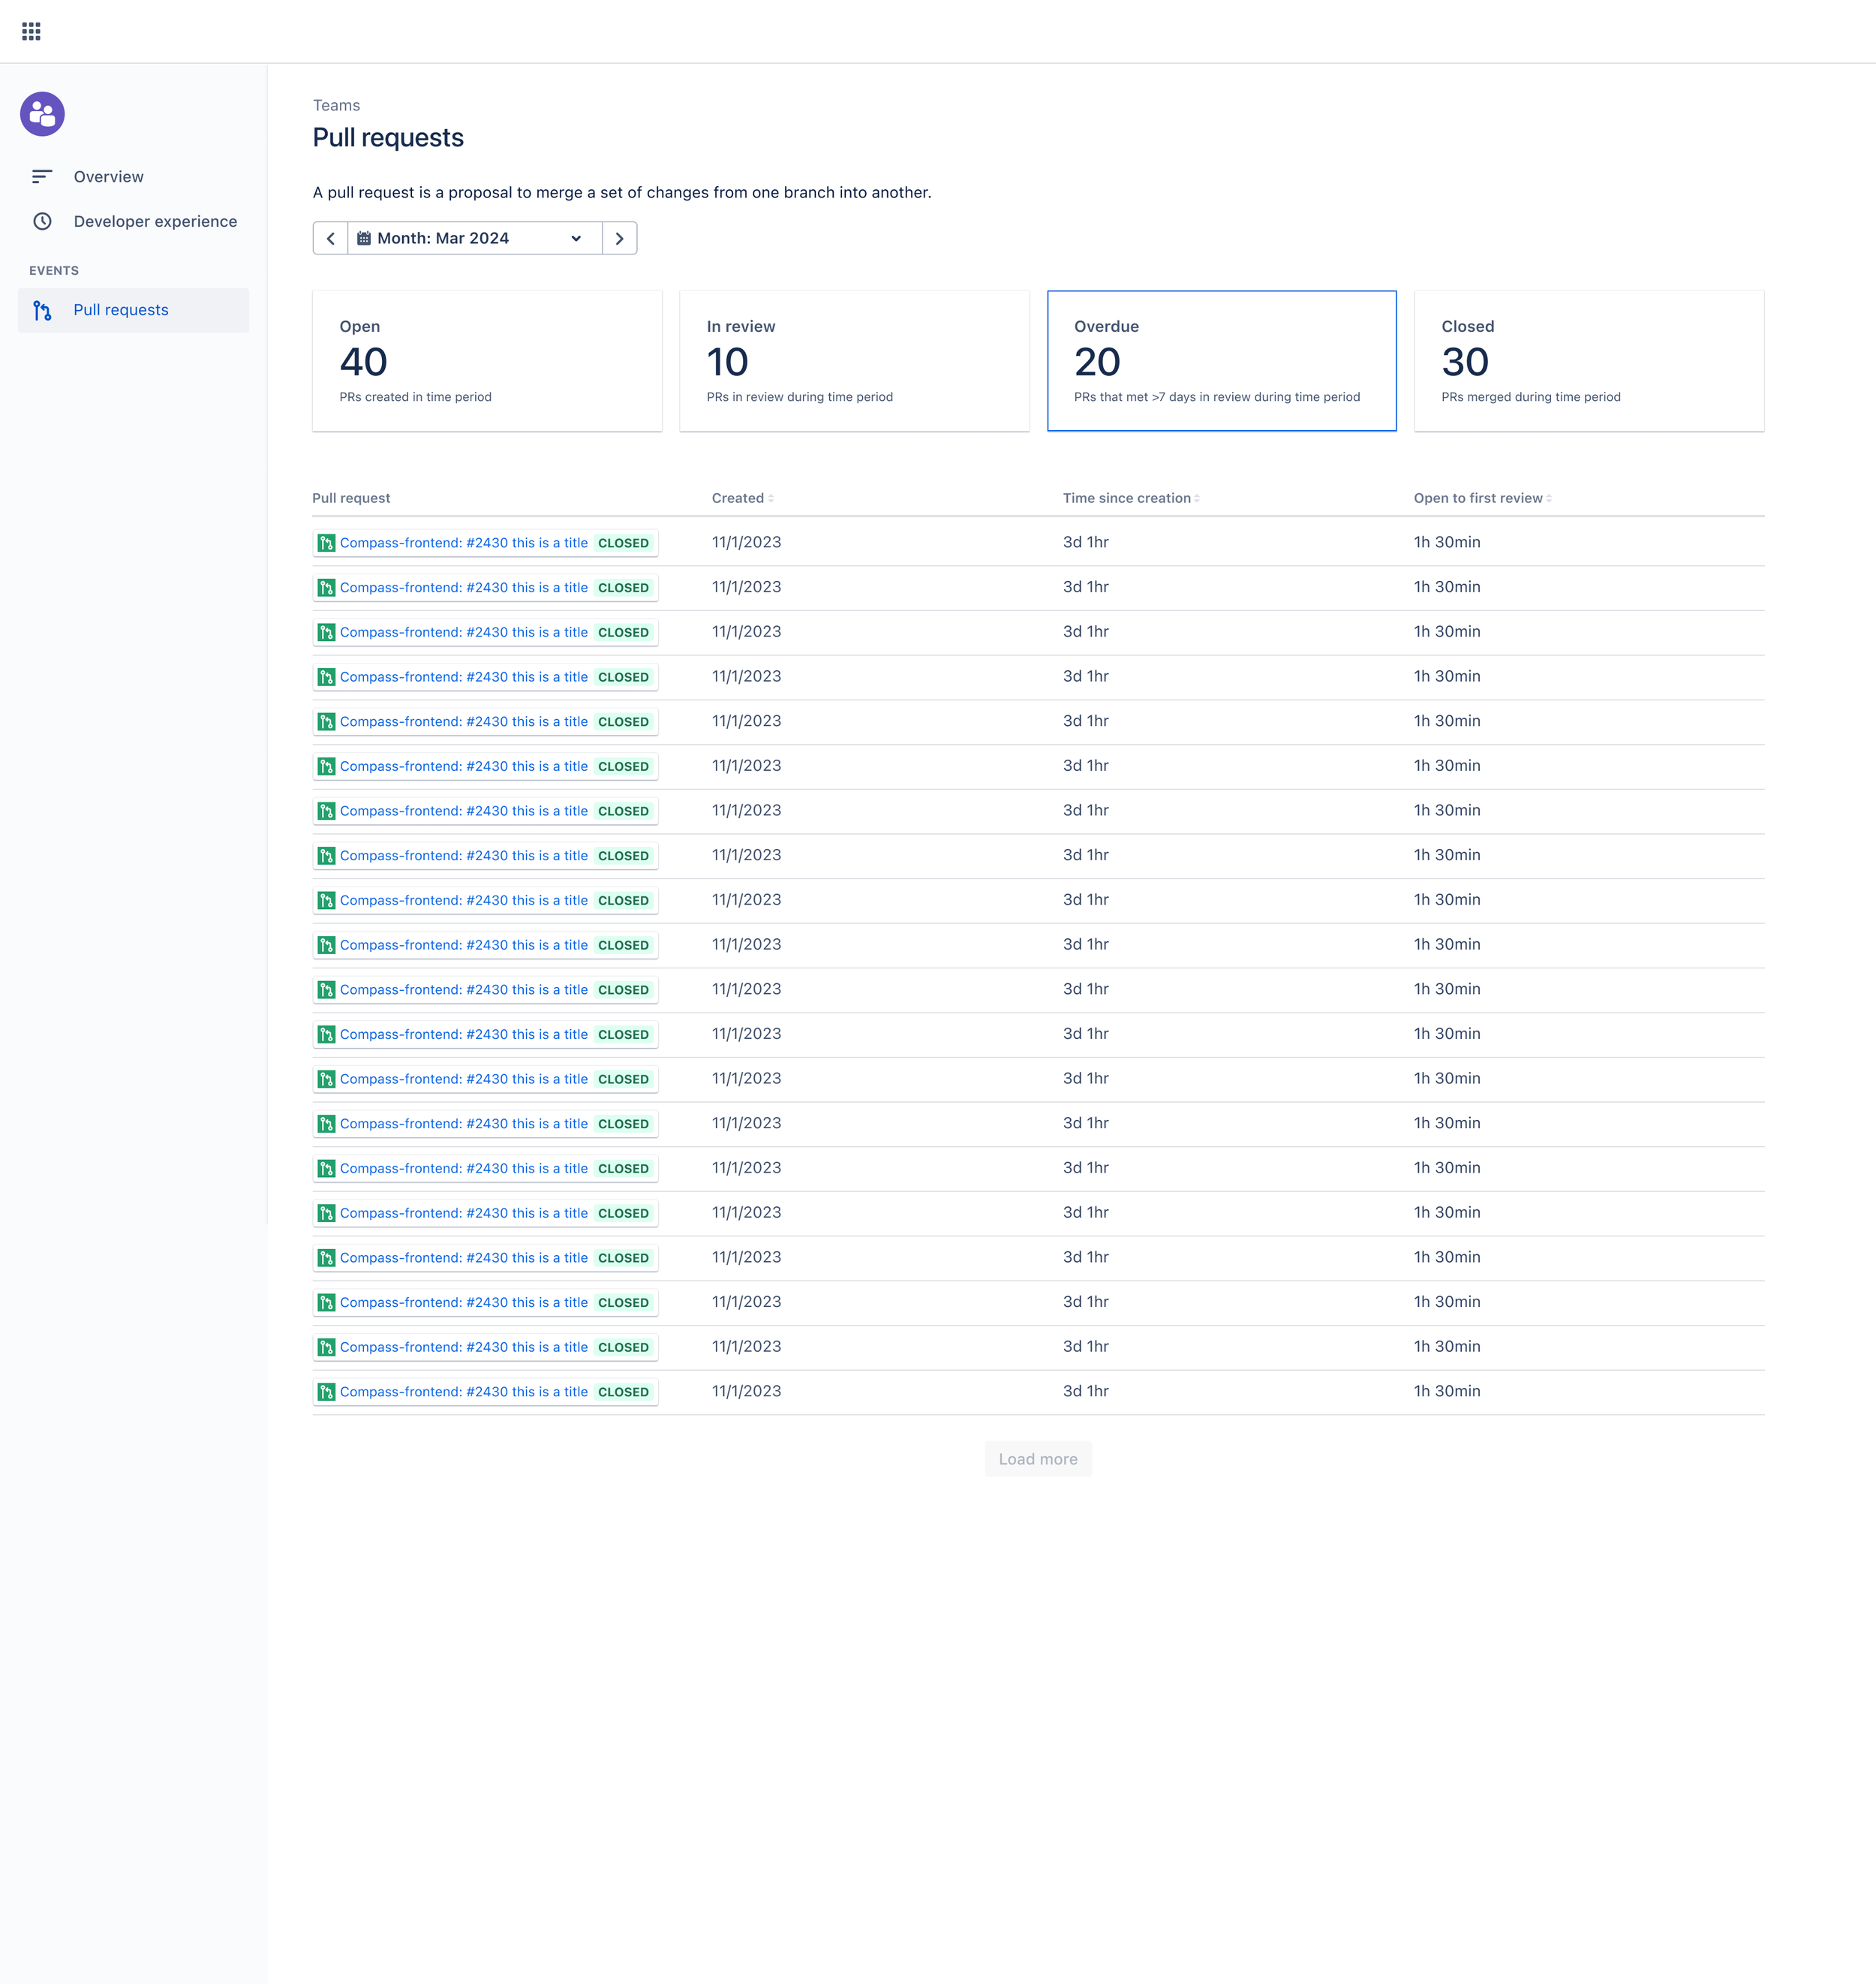The width and height of the screenshot is (1876, 1984).
Task: Click the green PR icon in last row
Action: [x=326, y=1392]
